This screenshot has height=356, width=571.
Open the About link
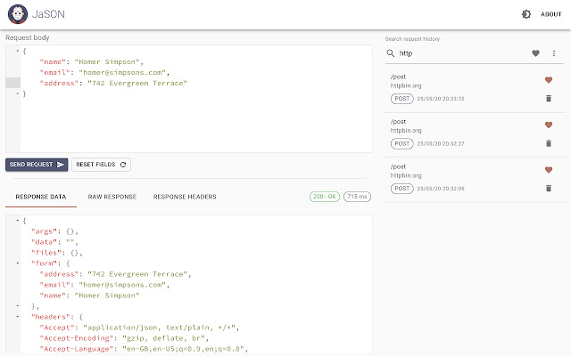click(551, 14)
